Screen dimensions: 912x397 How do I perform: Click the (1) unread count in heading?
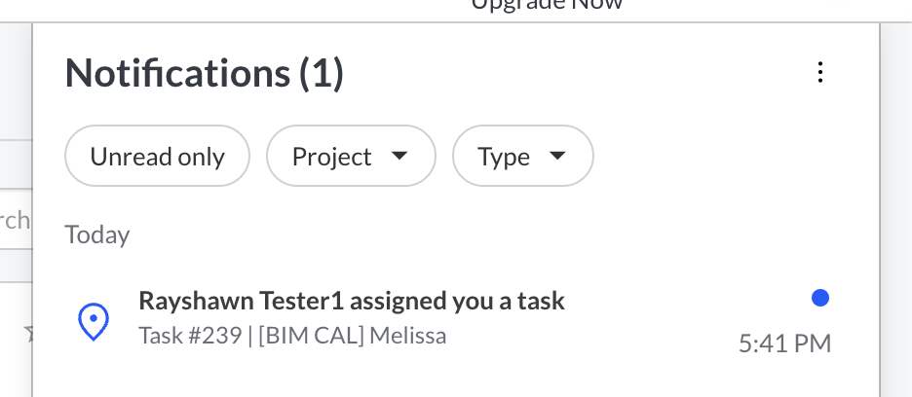click(x=321, y=74)
